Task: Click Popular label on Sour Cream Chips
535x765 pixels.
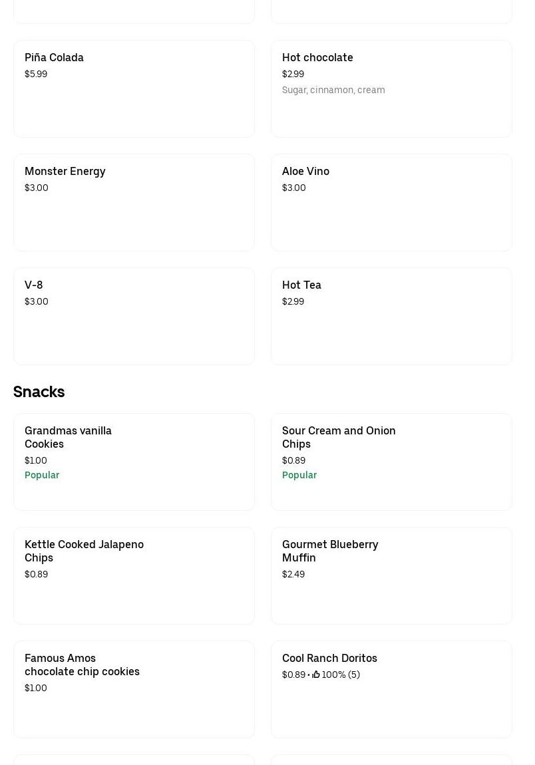Action: tap(299, 475)
